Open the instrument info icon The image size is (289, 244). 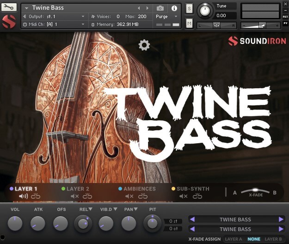coord(174,8)
